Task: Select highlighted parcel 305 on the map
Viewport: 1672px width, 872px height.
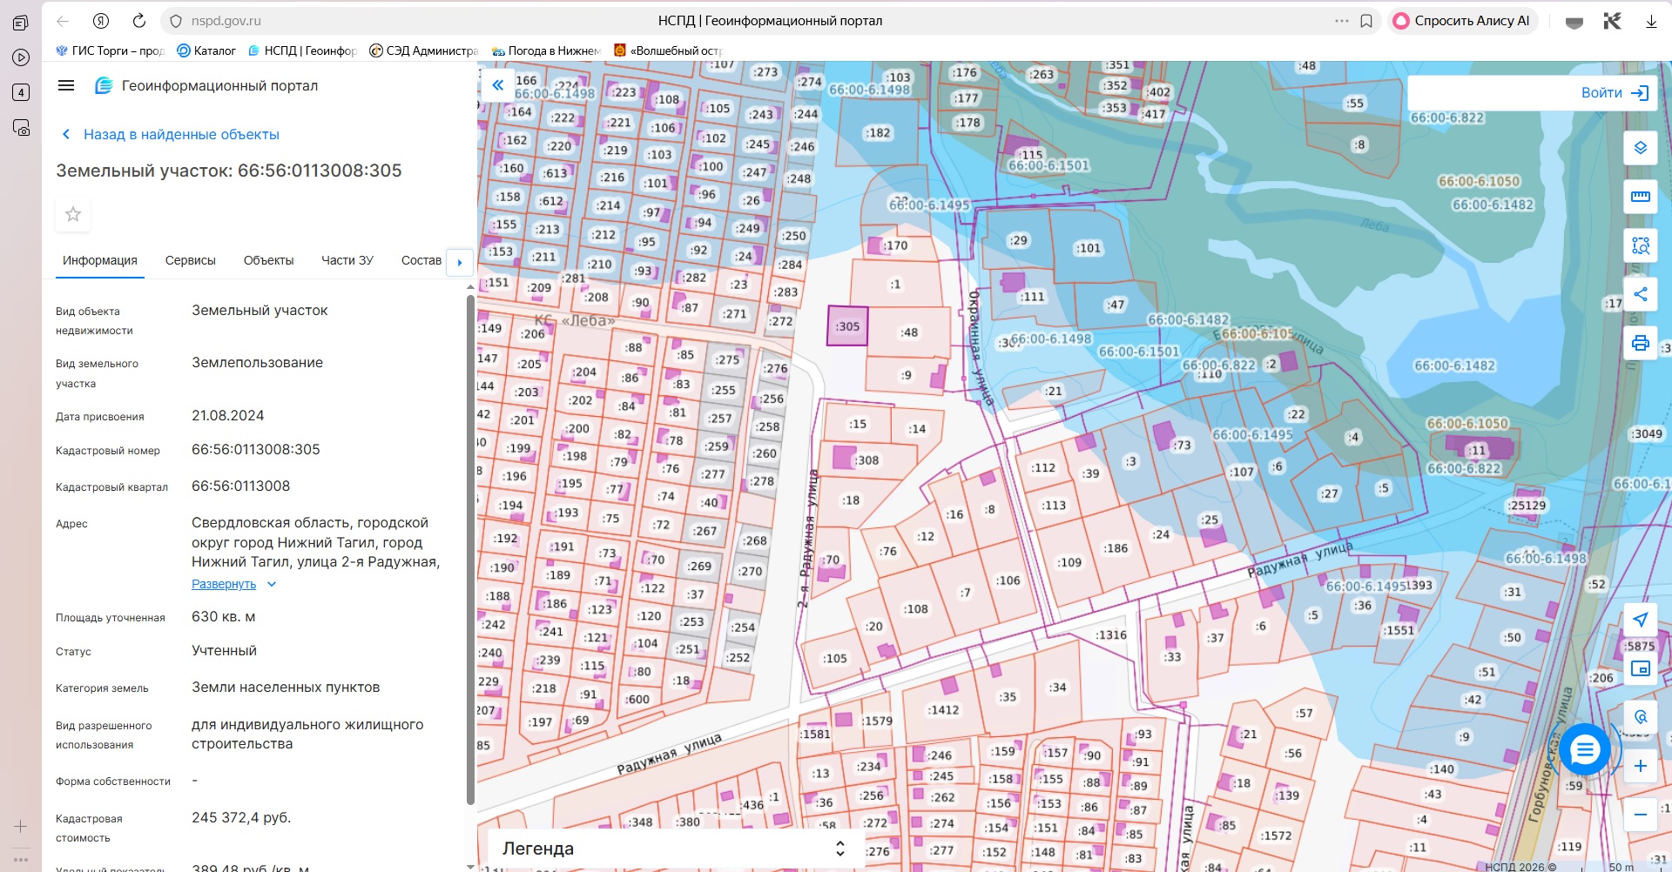Action: 847,326
